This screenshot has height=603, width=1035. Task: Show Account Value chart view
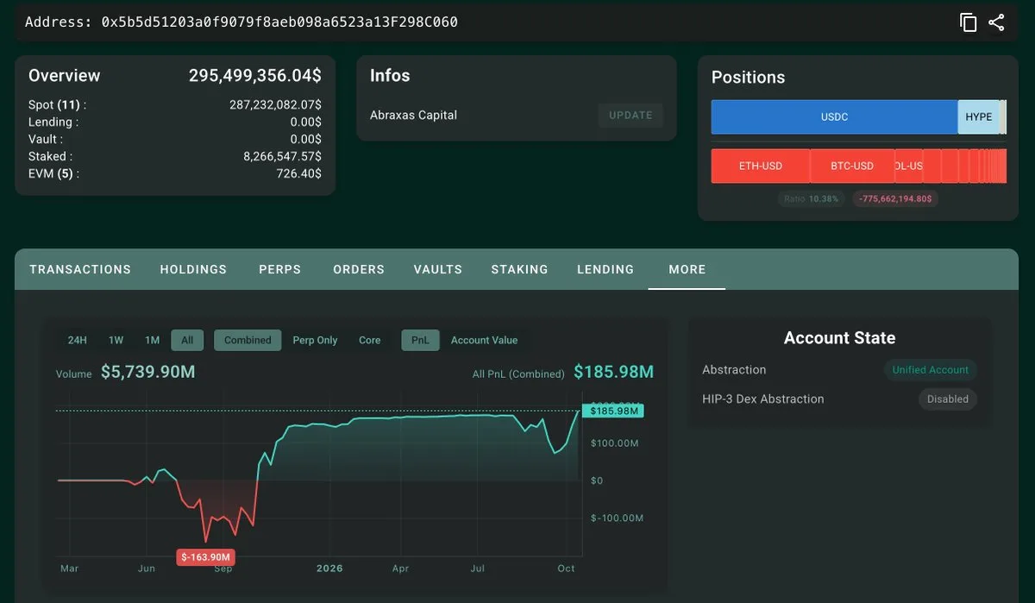pos(484,340)
